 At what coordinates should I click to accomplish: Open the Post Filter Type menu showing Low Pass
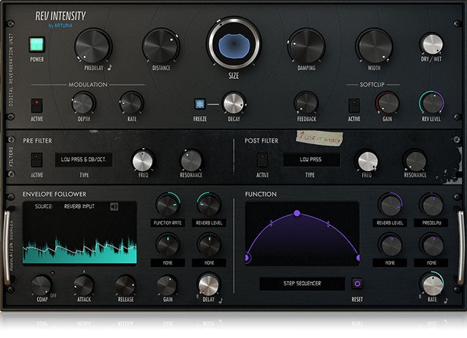[311, 160]
